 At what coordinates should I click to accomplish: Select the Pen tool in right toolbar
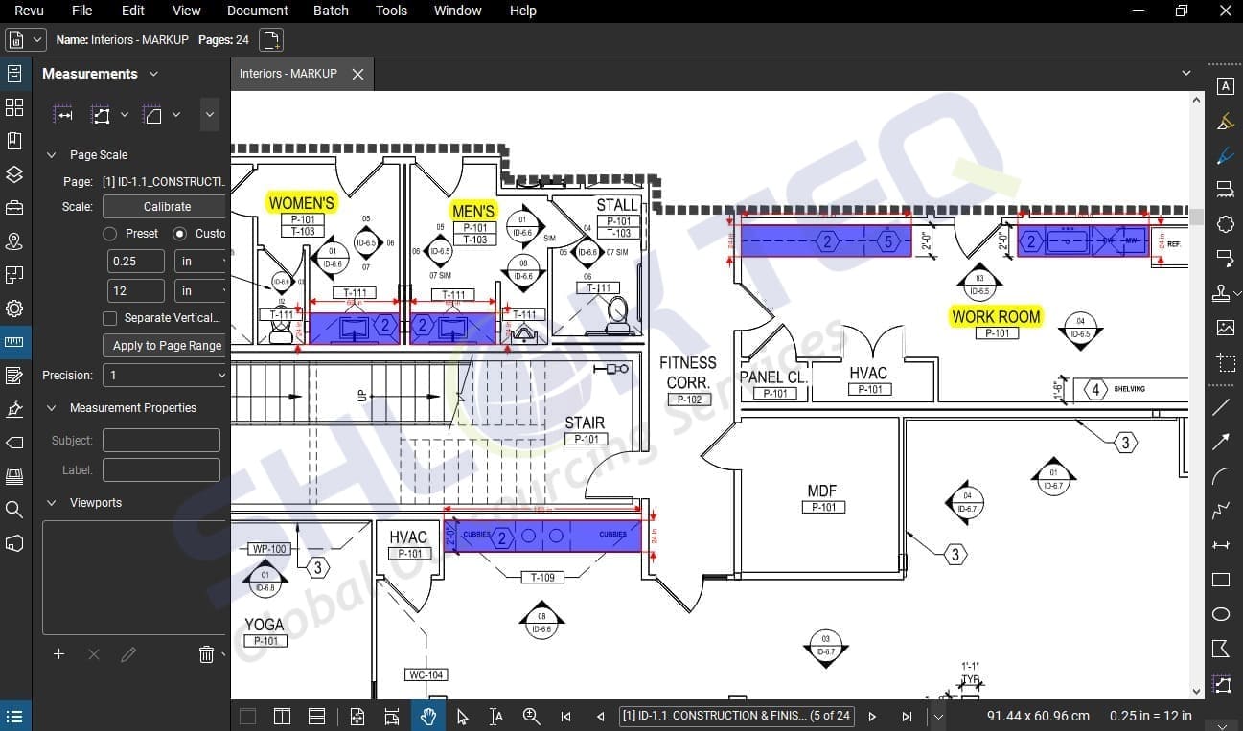[1225, 155]
